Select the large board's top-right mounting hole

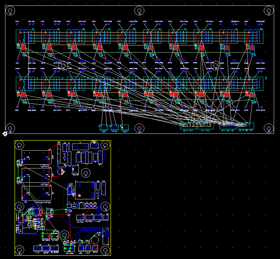point(267,11)
